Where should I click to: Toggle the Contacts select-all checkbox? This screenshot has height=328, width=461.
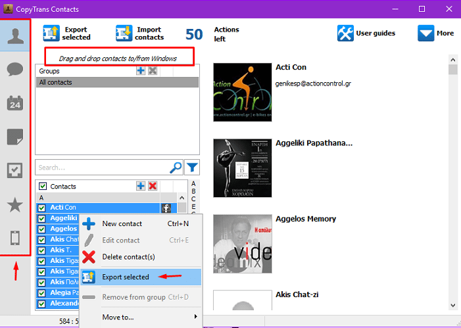(x=43, y=186)
